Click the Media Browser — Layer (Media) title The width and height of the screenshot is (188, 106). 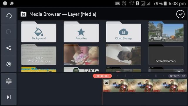[x=63, y=14]
